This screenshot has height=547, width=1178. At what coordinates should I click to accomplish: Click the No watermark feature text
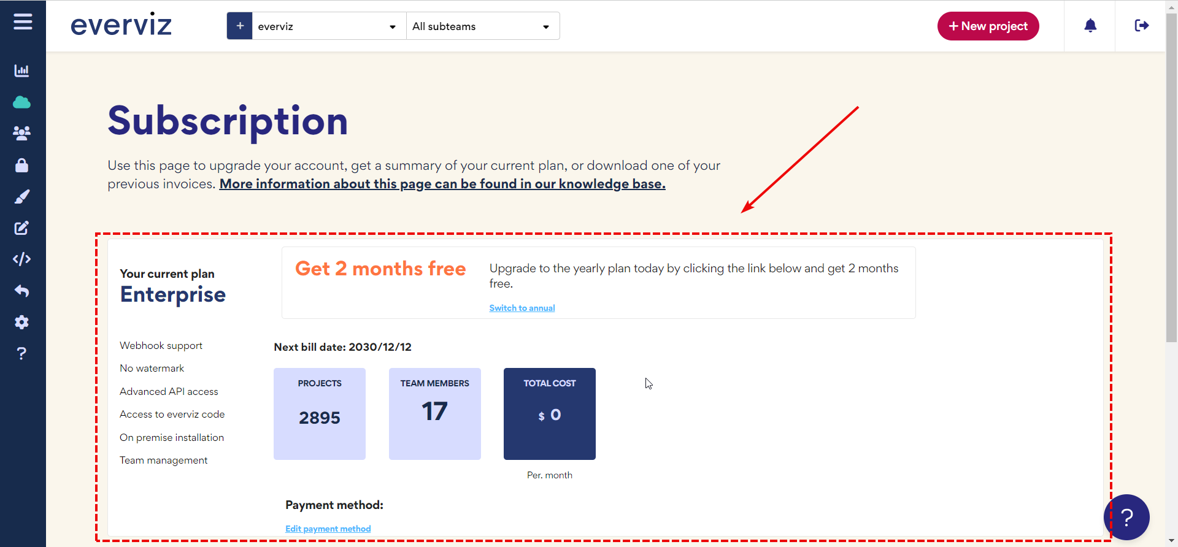click(152, 368)
